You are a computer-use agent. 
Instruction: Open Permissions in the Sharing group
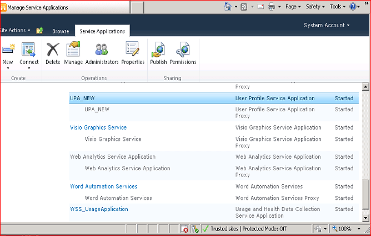[x=183, y=53]
